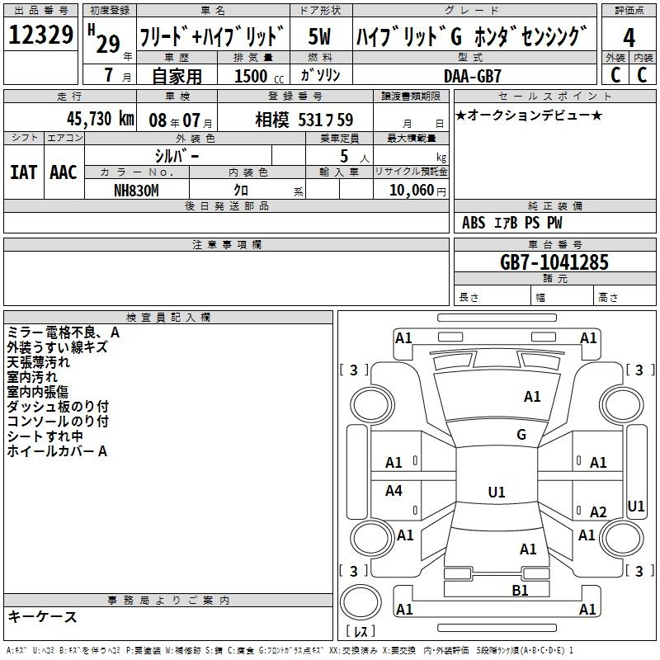This screenshot has width=660, height=660.
Task: Click the B1 rear bumper mark
Action: coord(520,590)
